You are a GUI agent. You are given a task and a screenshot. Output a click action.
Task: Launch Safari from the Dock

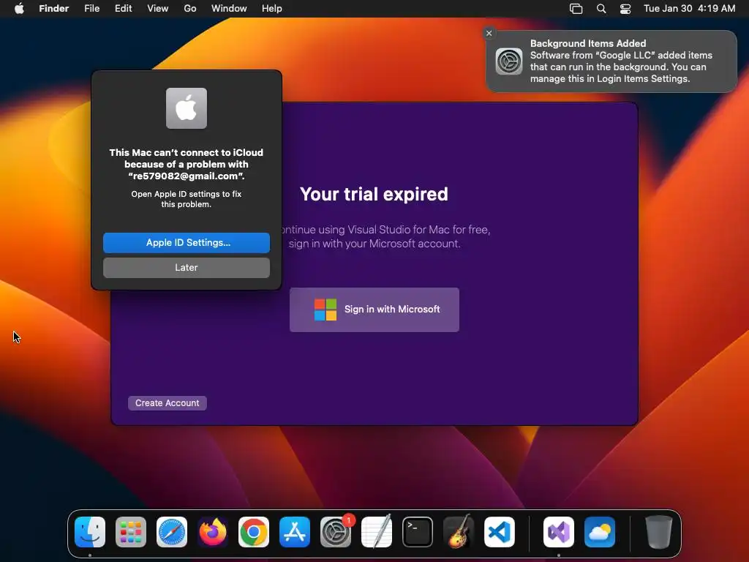(172, 532)
